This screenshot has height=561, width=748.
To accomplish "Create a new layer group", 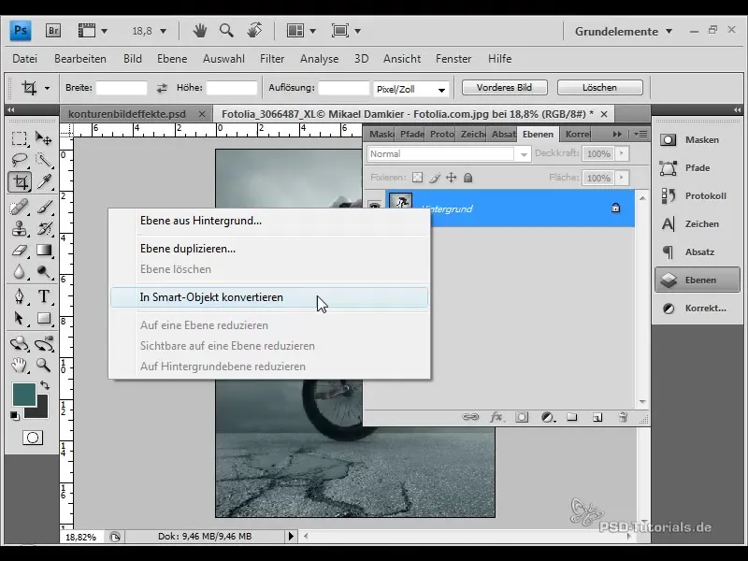I will pyautogui.click(x=572, y=417).
